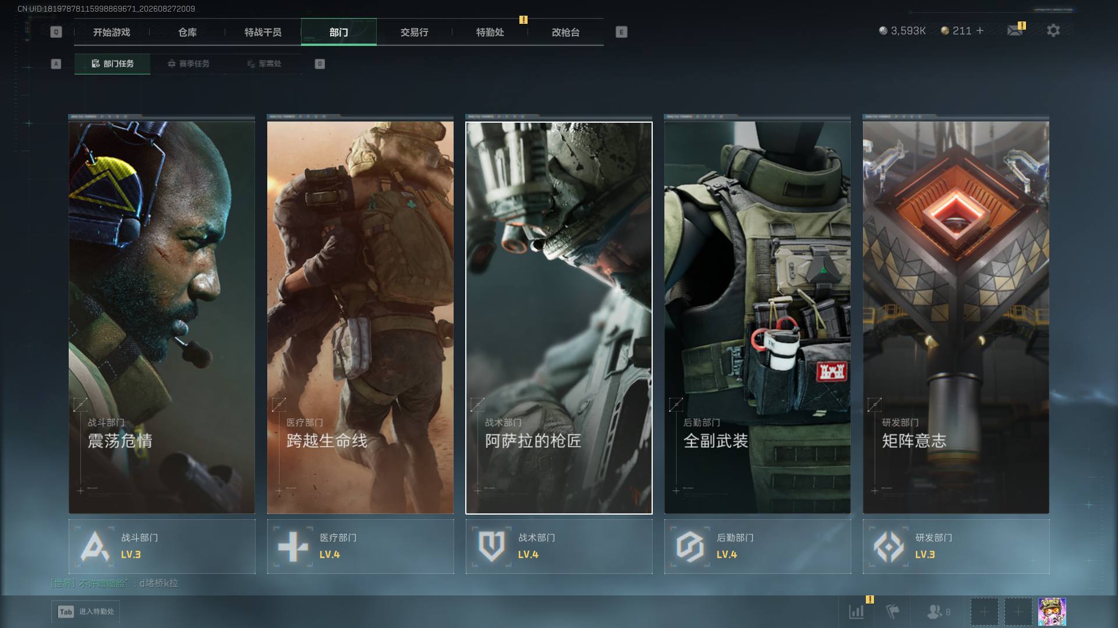Click the A key hint icon
The image size is (1118, 628).
[x=56, y=63]
